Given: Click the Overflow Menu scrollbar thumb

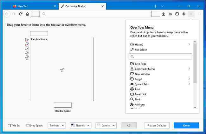Looking at the screenshot, I should [x=195, y=63].
